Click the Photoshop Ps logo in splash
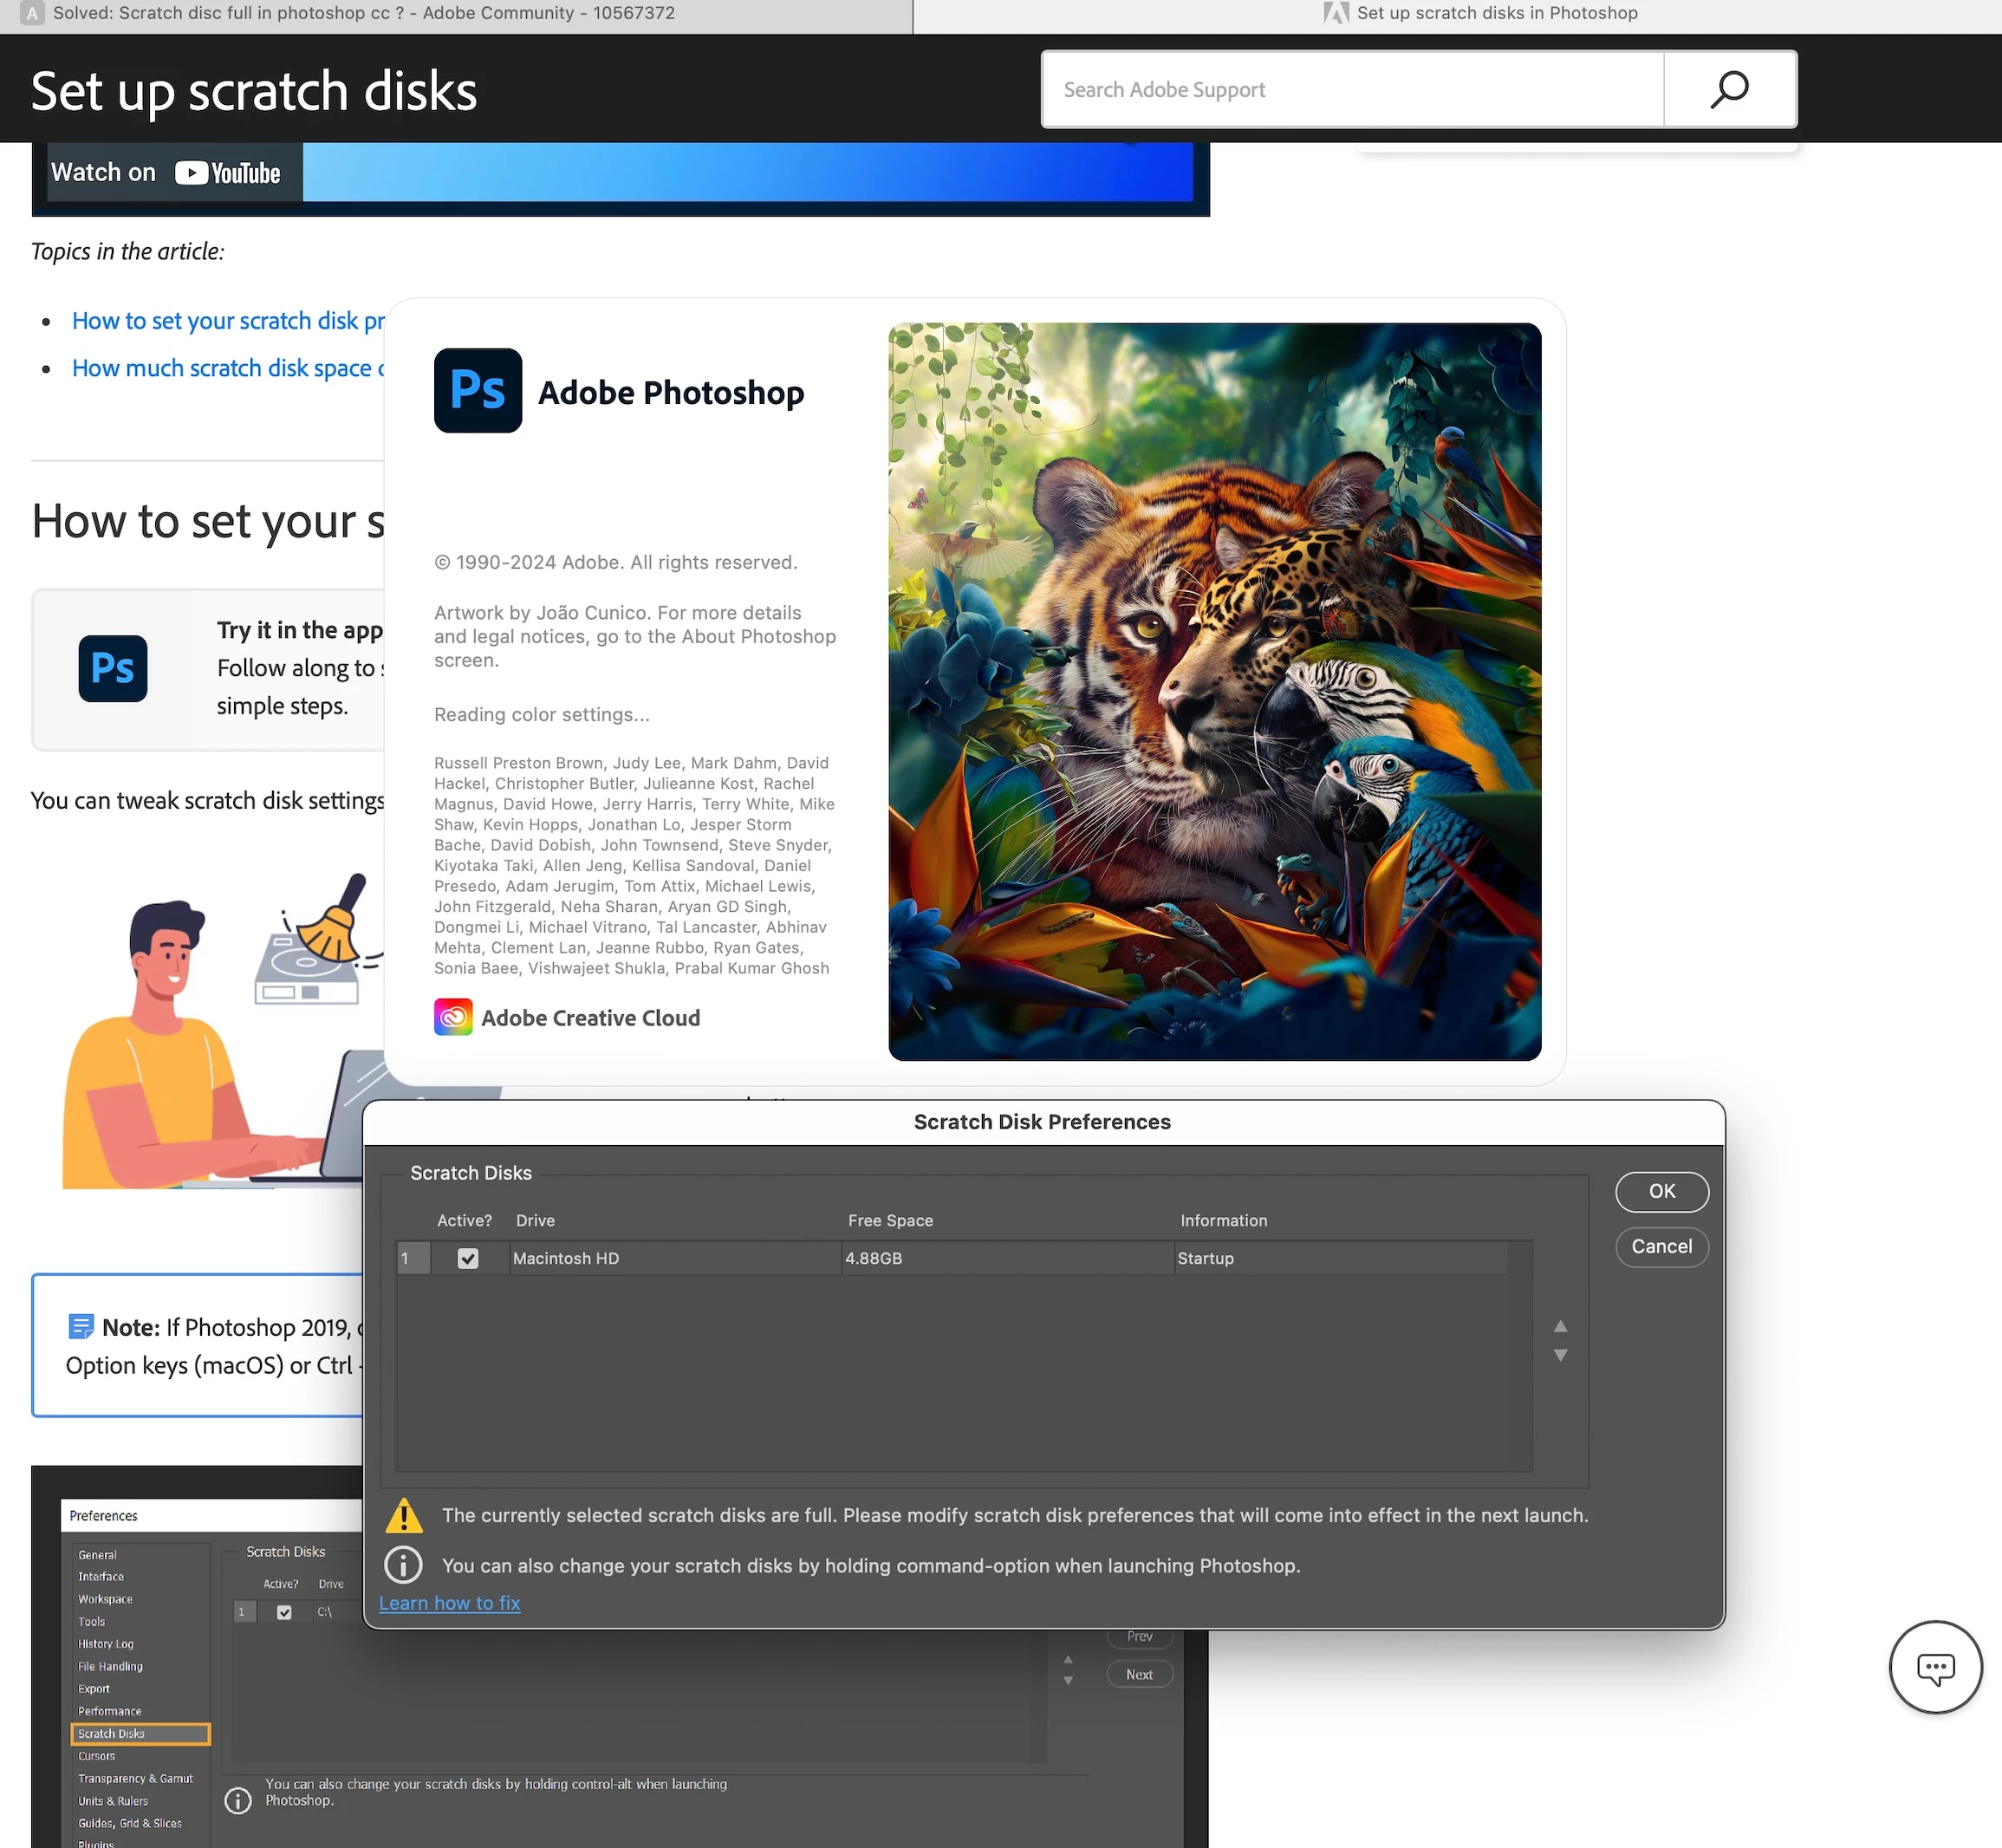This screenshot has height=1848, width=2002. point(477,390)
